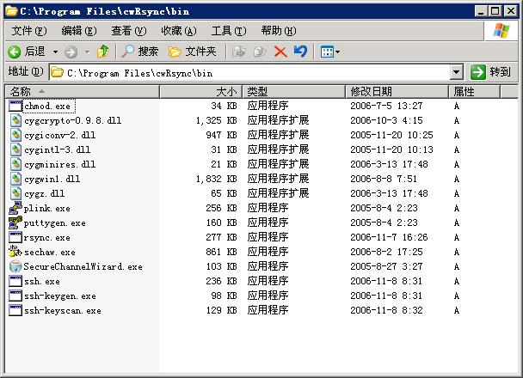
Task: Select the sechaw.exe program icon
Action: click(15, 252)
